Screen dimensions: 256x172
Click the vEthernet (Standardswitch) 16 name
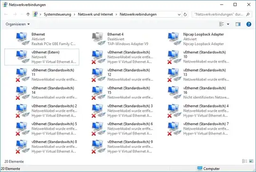205,90
